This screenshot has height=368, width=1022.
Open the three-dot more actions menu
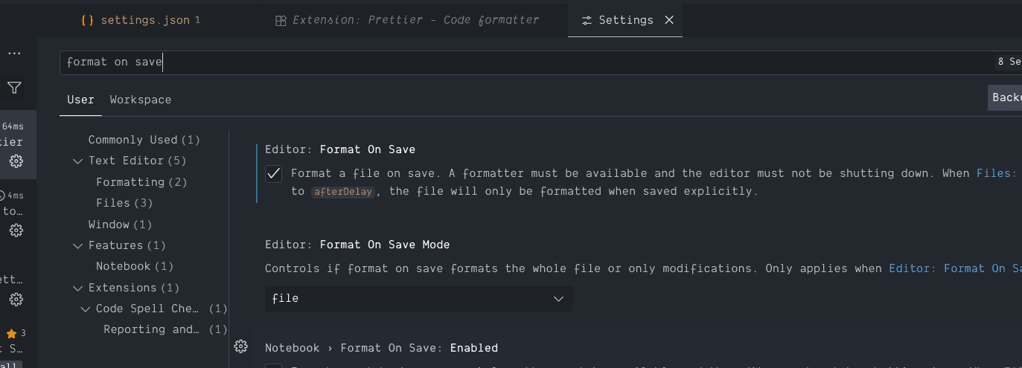pyautogui.click(x=14, y=54)
